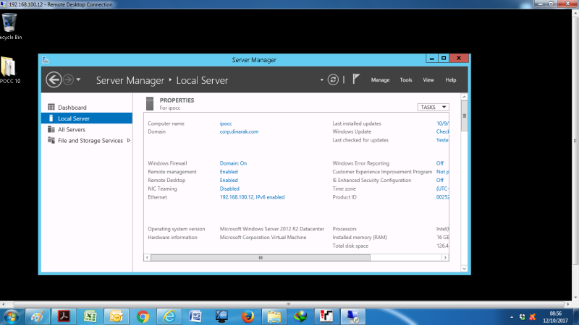The image size is (579, 325).
Task: Open navigation history dropdown beside forward arrow
Action: click(78, 79)
